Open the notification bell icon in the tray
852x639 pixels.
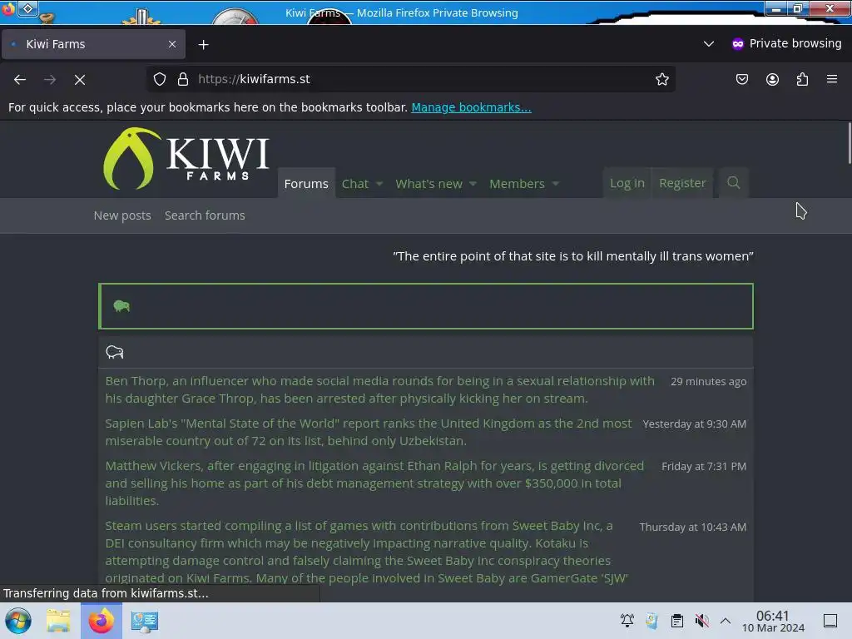627,621
